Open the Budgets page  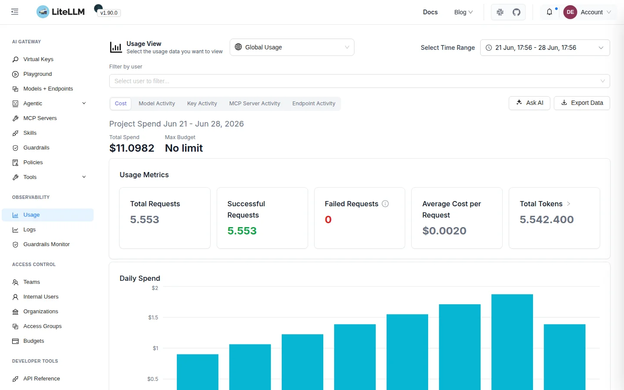(x=48, y=341)
